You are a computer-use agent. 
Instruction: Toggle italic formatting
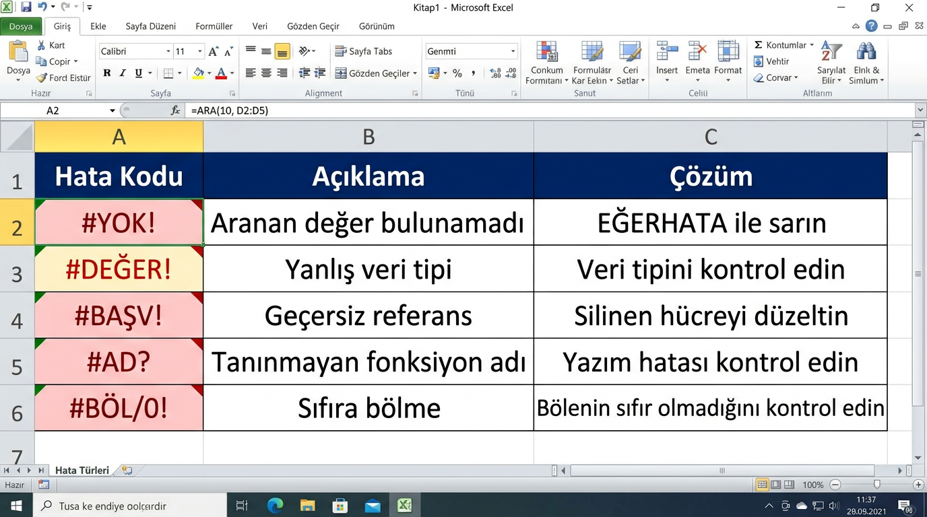tap(123, 73)
